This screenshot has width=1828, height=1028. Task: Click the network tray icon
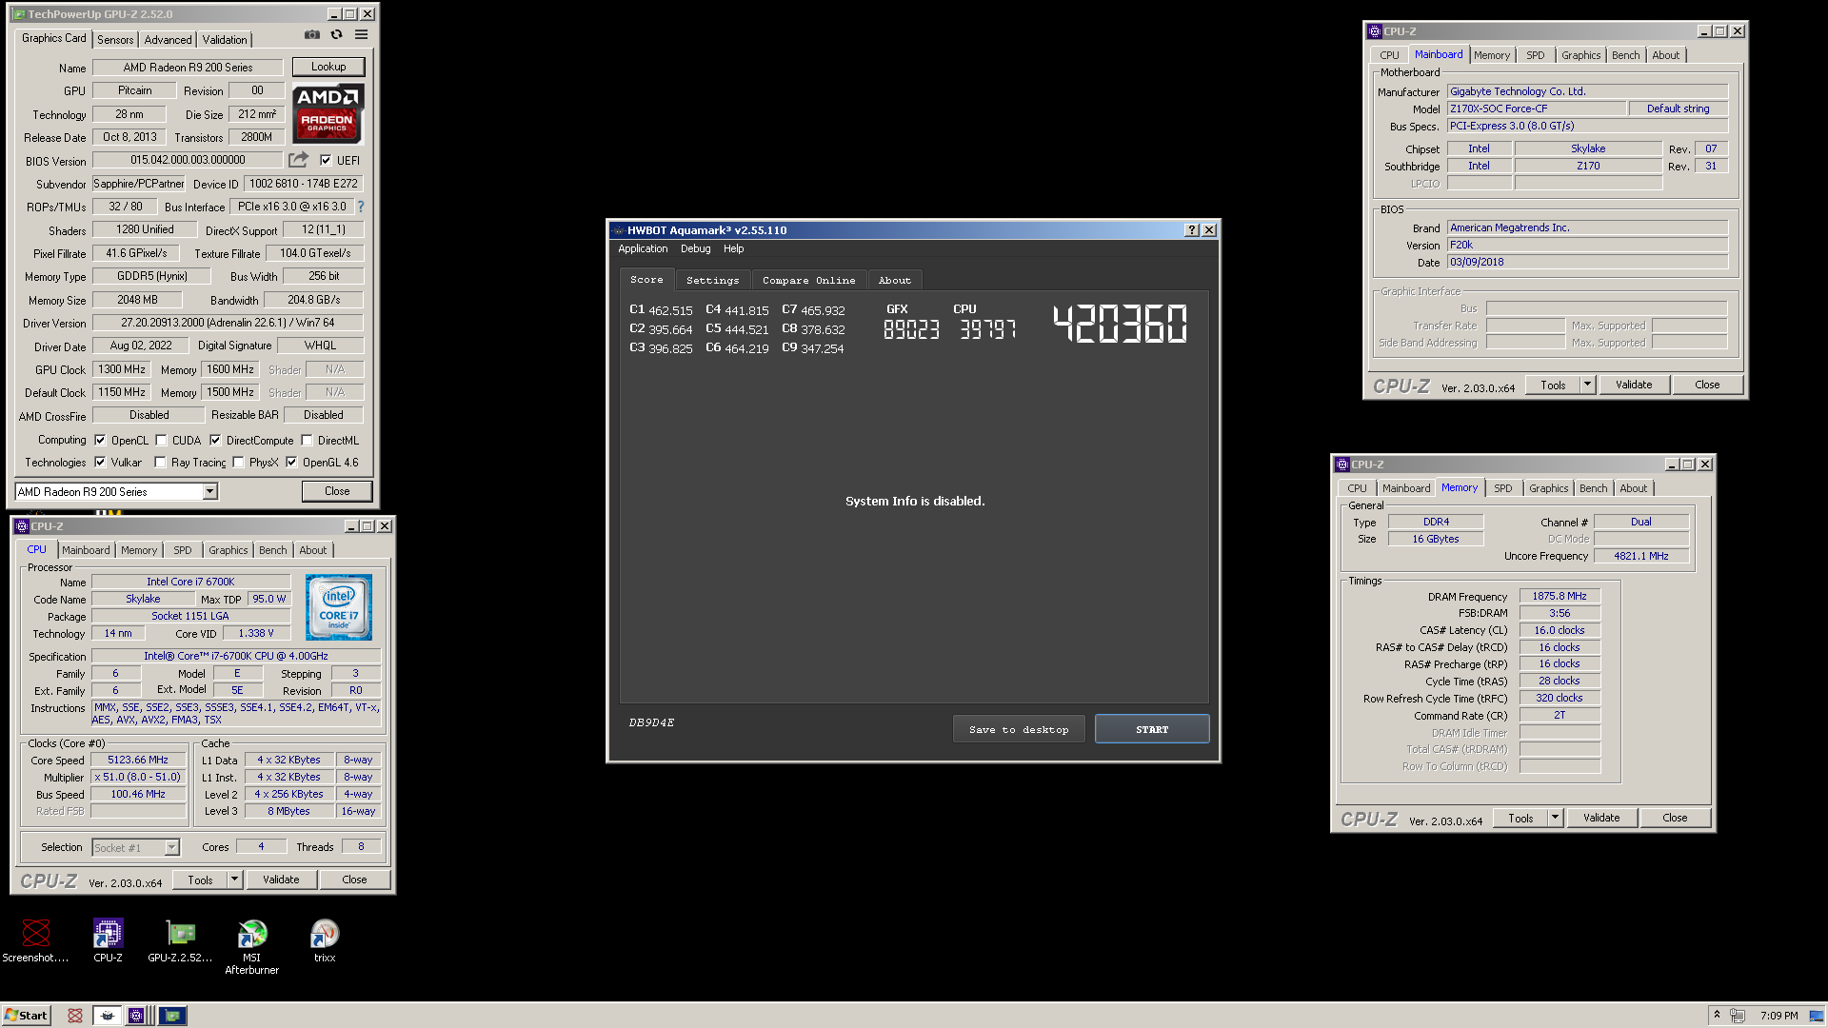pyautogui.click(x=1738, y=1016)
